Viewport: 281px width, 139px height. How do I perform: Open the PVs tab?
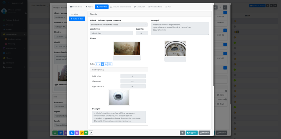click(x=168, y=7)
